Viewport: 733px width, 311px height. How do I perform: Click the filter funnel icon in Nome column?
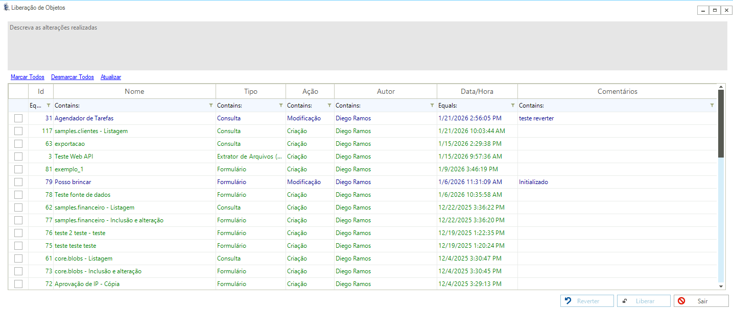click(211, 106)
